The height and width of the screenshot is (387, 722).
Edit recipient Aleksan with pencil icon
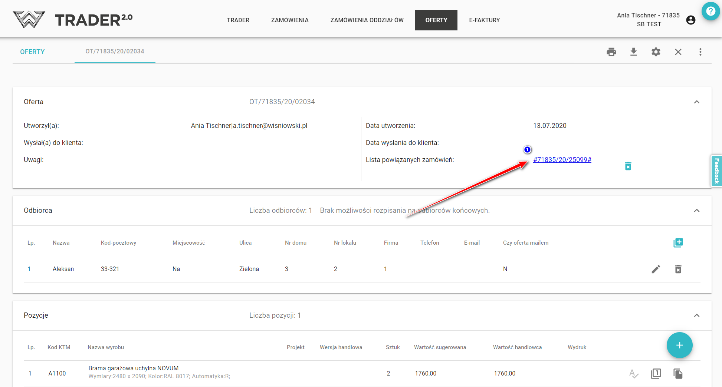point(656,269)
